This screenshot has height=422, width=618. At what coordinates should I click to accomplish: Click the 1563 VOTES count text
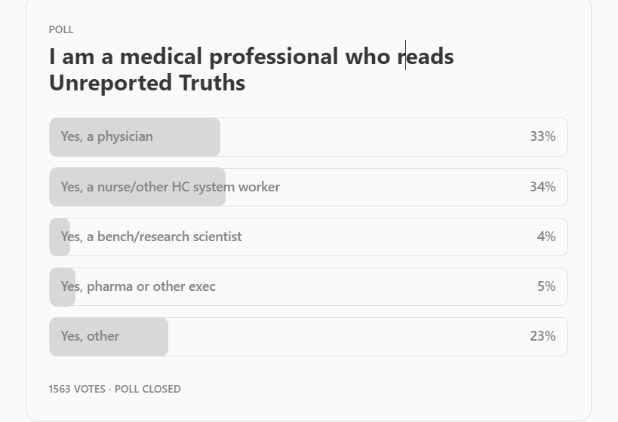(77, 389)
